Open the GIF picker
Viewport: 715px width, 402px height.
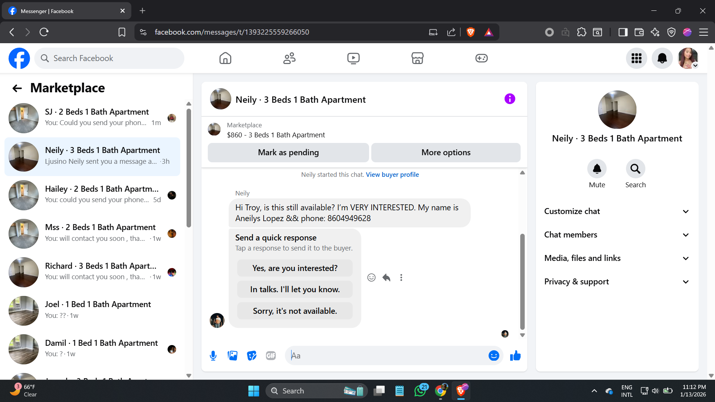[271, 356]
